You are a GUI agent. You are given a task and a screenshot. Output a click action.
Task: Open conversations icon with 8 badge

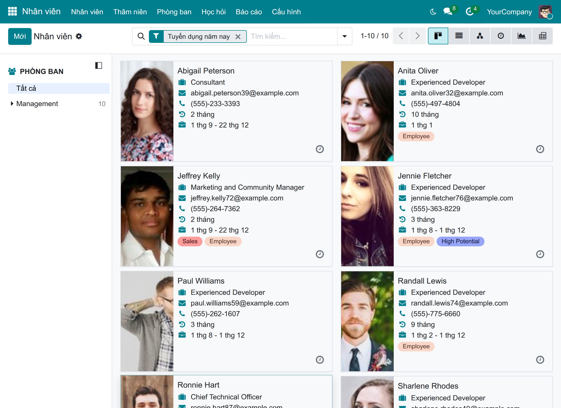pos(448,11)
